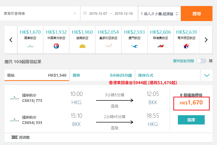Go to previous airlines with left arrow
The width and height of the screenshot is (217, 145).
(x=11, y=40)
